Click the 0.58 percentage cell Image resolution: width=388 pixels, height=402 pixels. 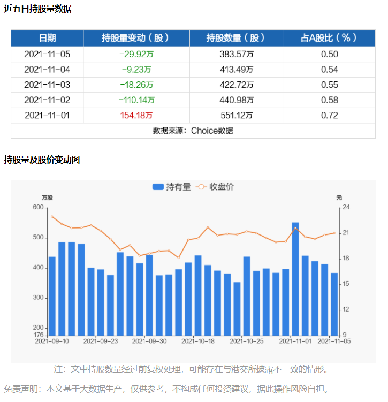click(330, 100)
